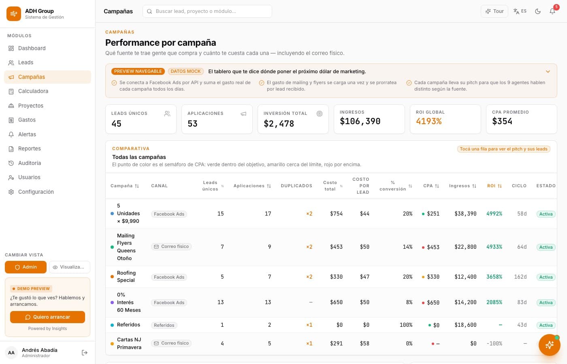Click Facebook Ads tag in Roofing Special row
Screen dimensions: 567x364
(169, 277)
